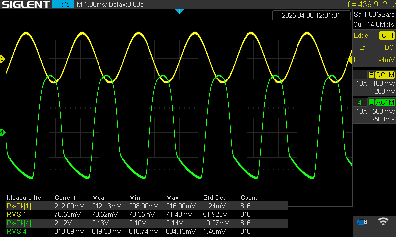This screenshot has width=396, height=237.
Task: Select channel 1 ground level marker
Action: pyautogui.click(x=2, y=59)
